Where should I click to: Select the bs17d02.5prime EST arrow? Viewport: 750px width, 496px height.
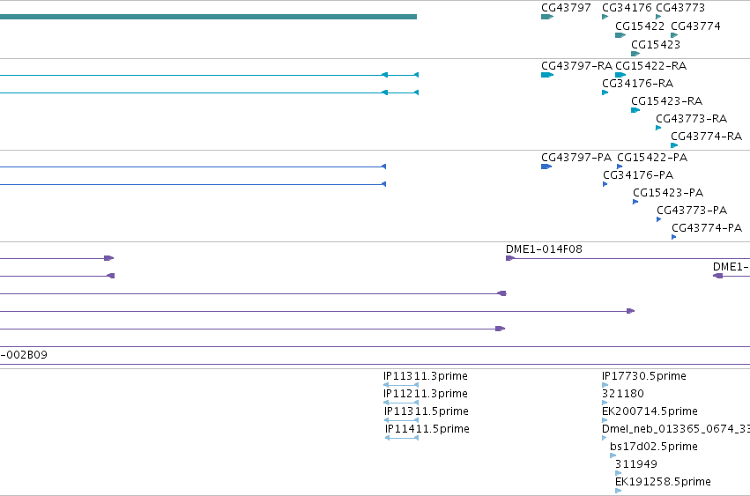point(613,455)
